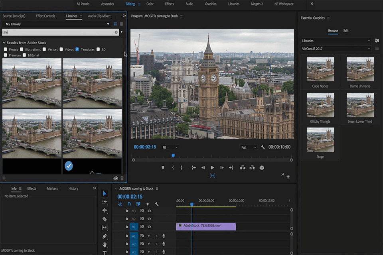This screenshot has height=255, width=383.
Task: Play the program monitor
Action: (212, 168)
